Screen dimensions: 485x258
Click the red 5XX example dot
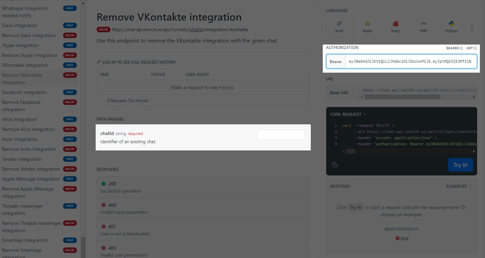[x=397, y=238]
